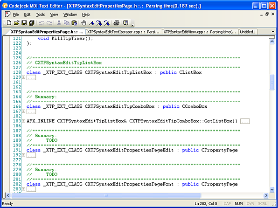Viewport: 278px width, 208px height.
Task: Expand the collapsed block at line 129
Action: point(23,77)
